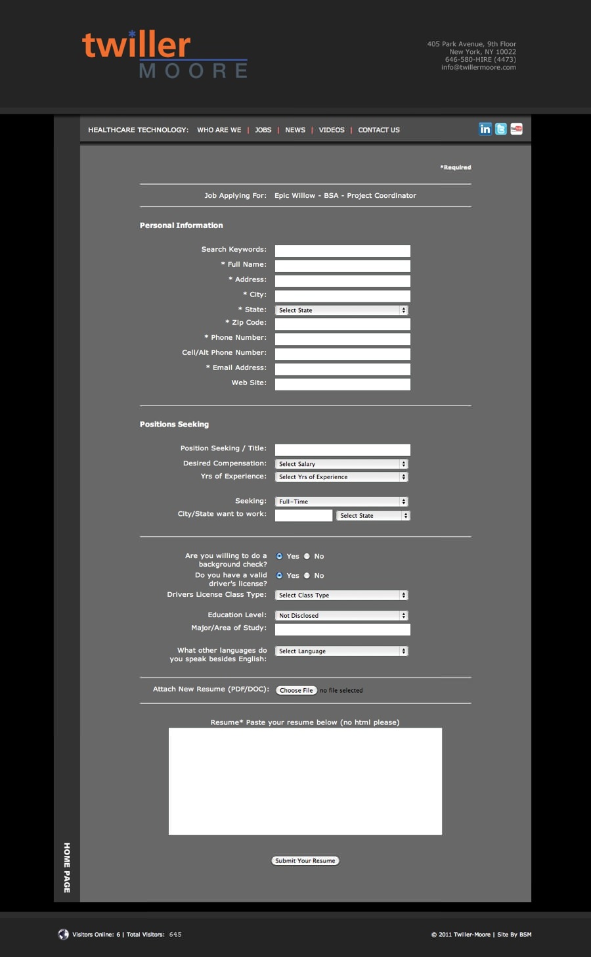Submit the form with Submit Your Resume

[305, 861]
